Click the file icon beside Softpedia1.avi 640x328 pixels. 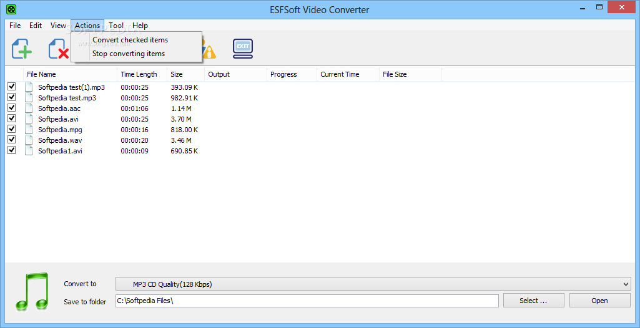29,150
